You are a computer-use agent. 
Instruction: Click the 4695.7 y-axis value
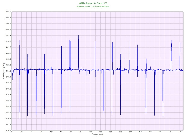[x=8, y=53]
